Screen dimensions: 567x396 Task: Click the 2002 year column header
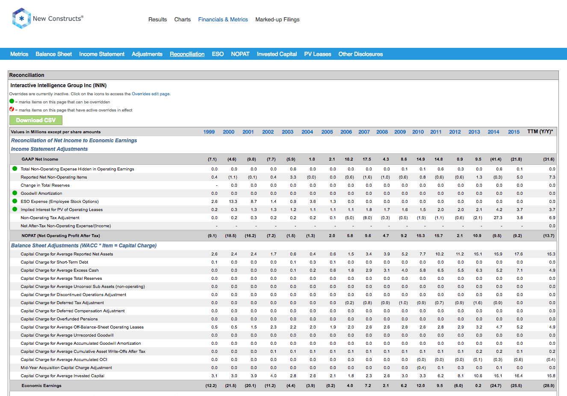[x=268, y=132]
